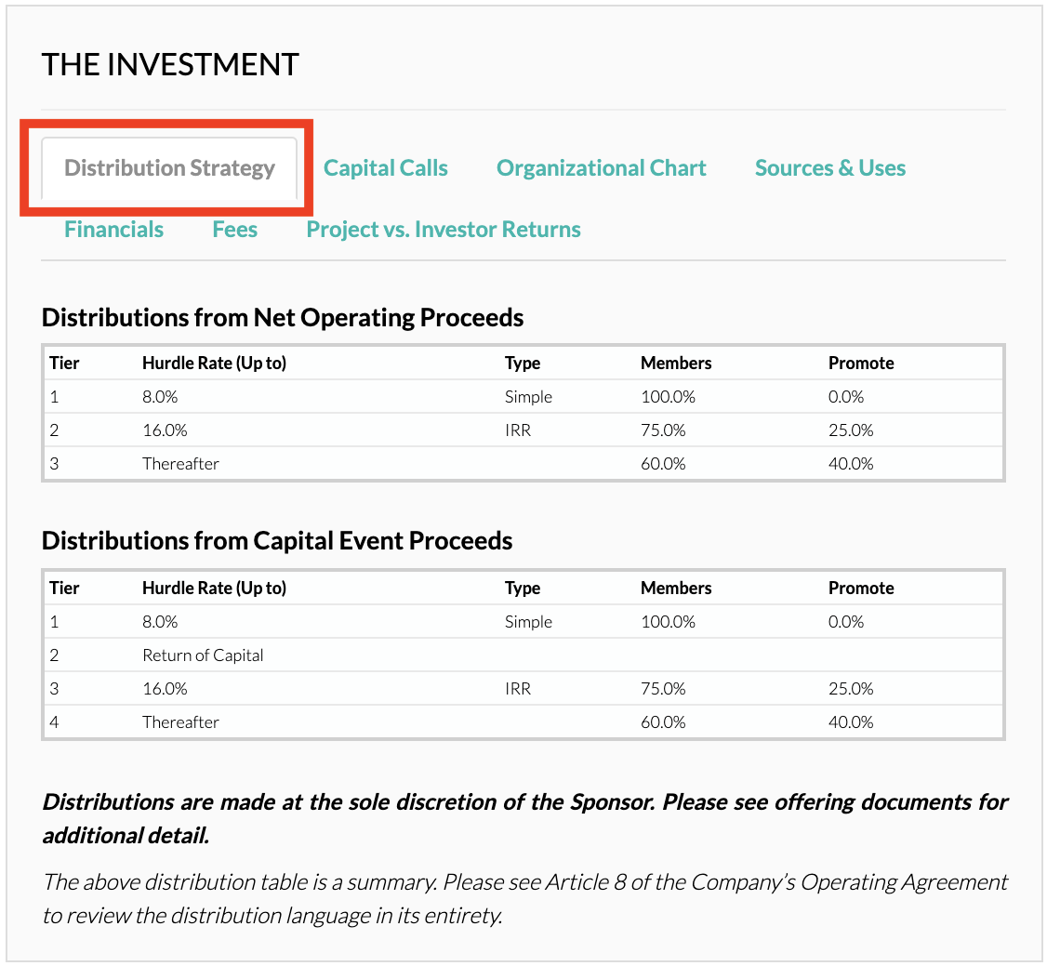Open the Organizational Chart tab
Viewport: 1047px width, 966px height.
(601, 168)
